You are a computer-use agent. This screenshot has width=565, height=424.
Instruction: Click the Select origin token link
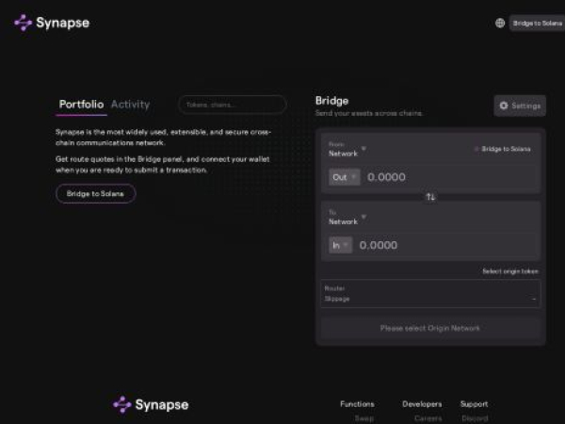pos(509,271)
